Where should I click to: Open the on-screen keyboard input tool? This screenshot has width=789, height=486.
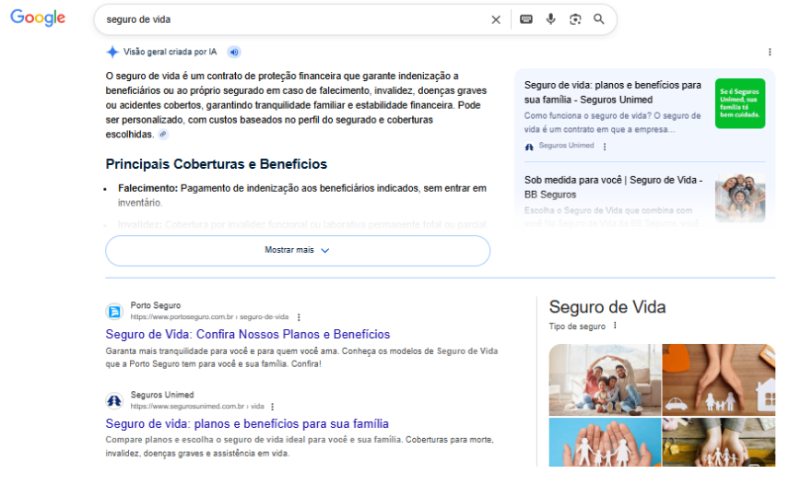[526, 19]
